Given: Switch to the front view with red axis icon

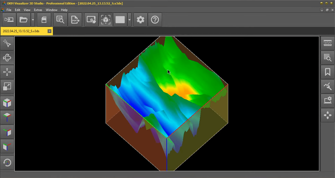Looking at the screenshot, I should pyautogui.click(x=7, y=146).
